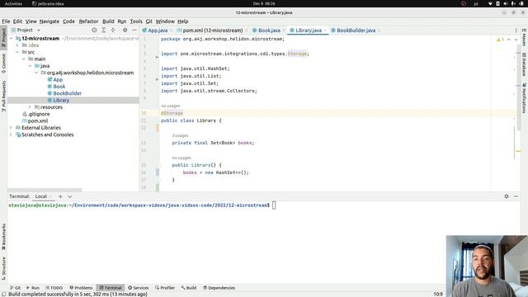
Task: Expand the resources folder
Action: [x=30, y=107]
